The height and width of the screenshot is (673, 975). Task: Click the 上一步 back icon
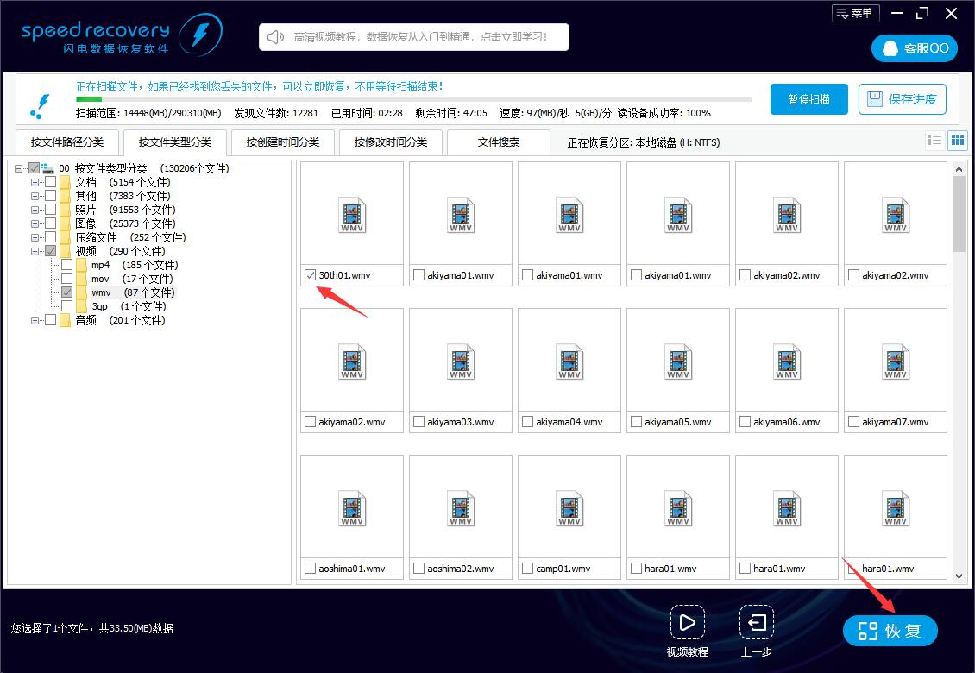tap(756, 623)
